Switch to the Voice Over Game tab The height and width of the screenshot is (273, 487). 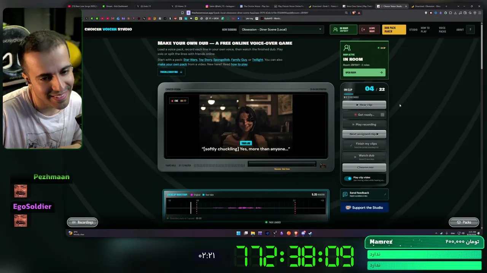(x=358, y=6)
